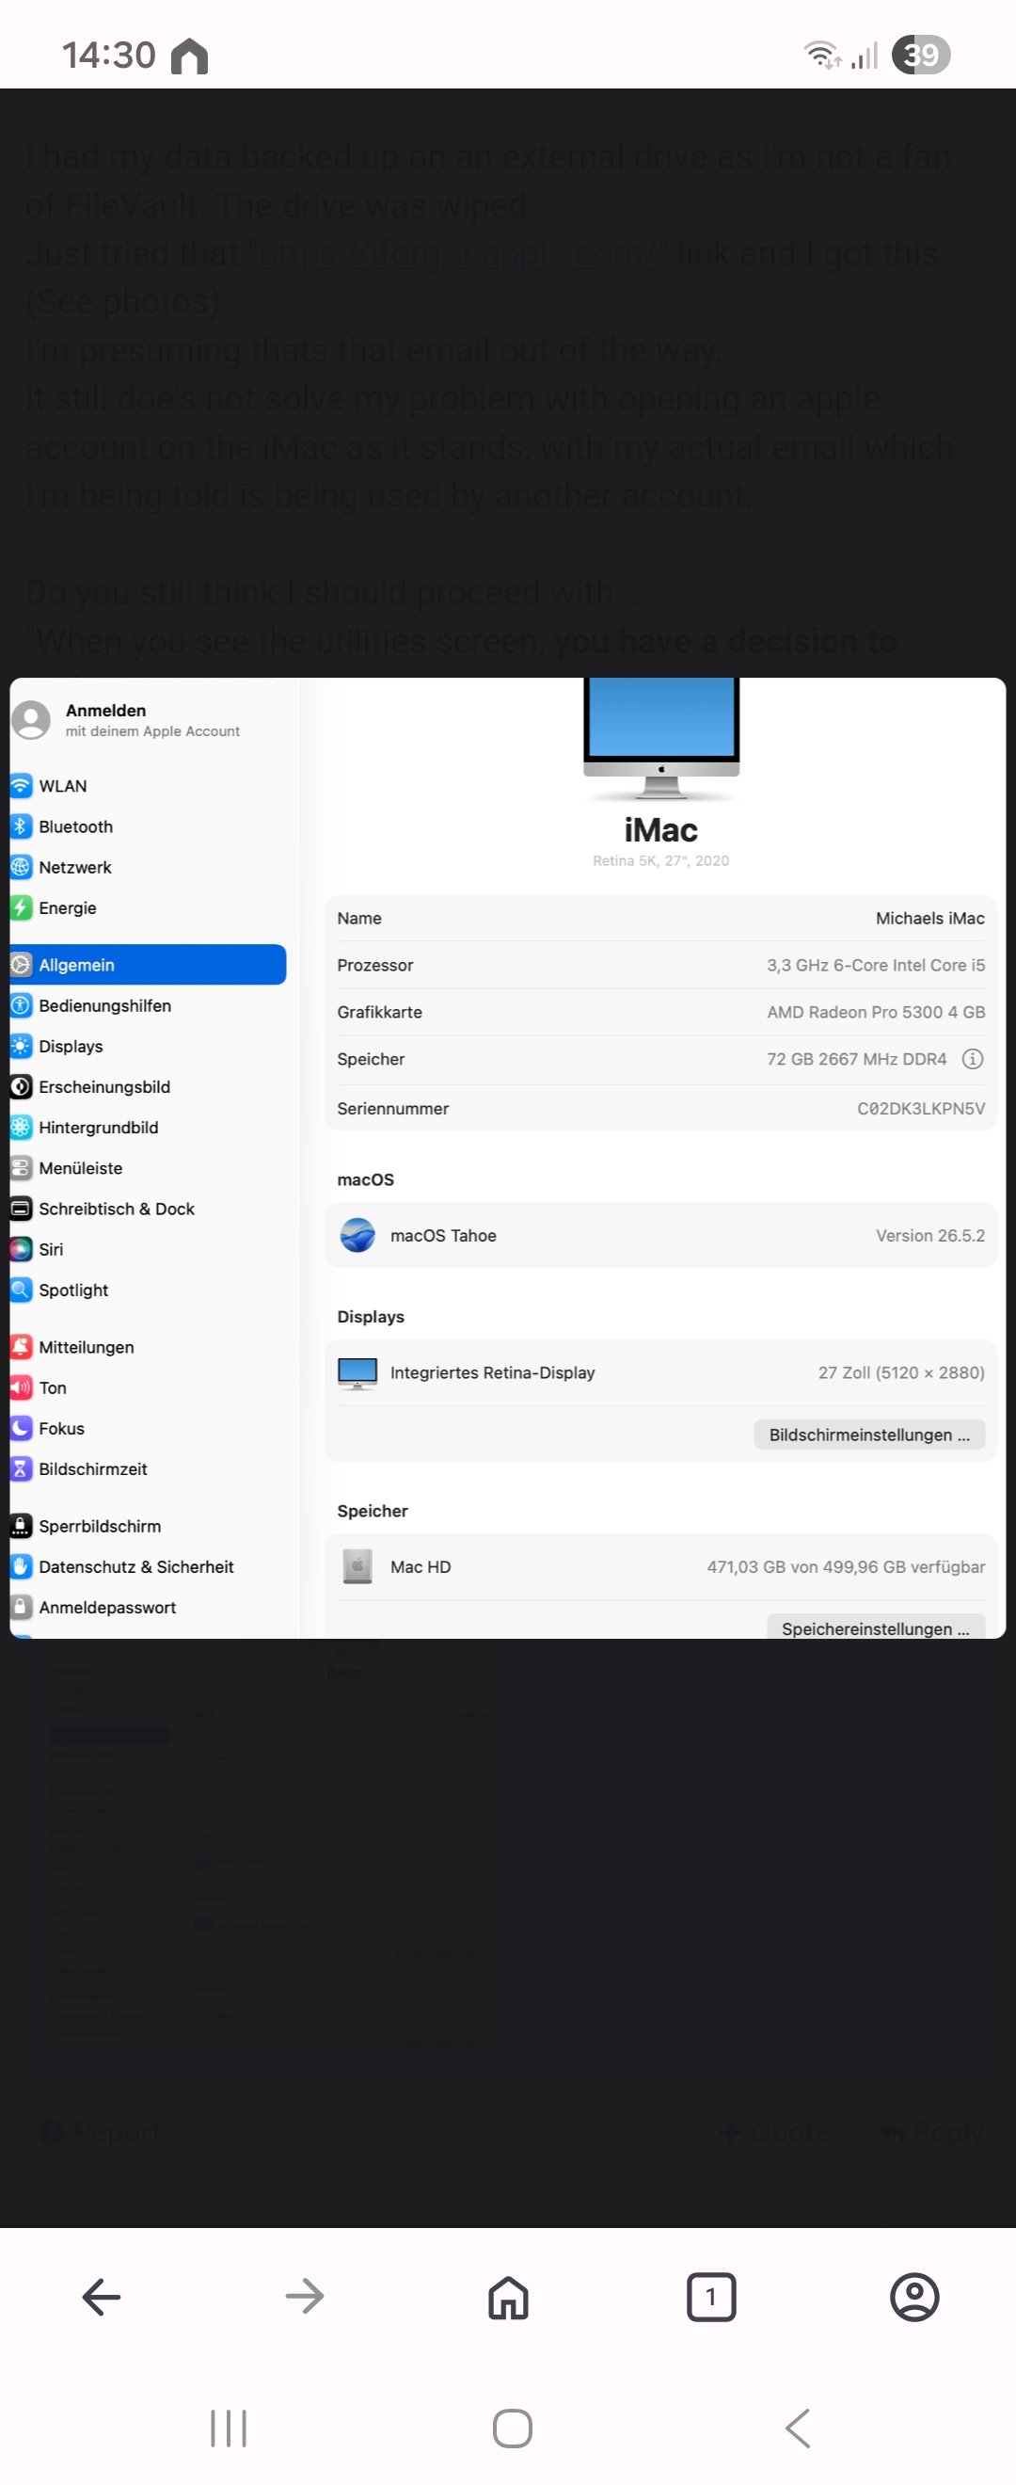The image size is (1016, 2485).
Task: Click the Netzwerk globe icon
Action: 21,866
